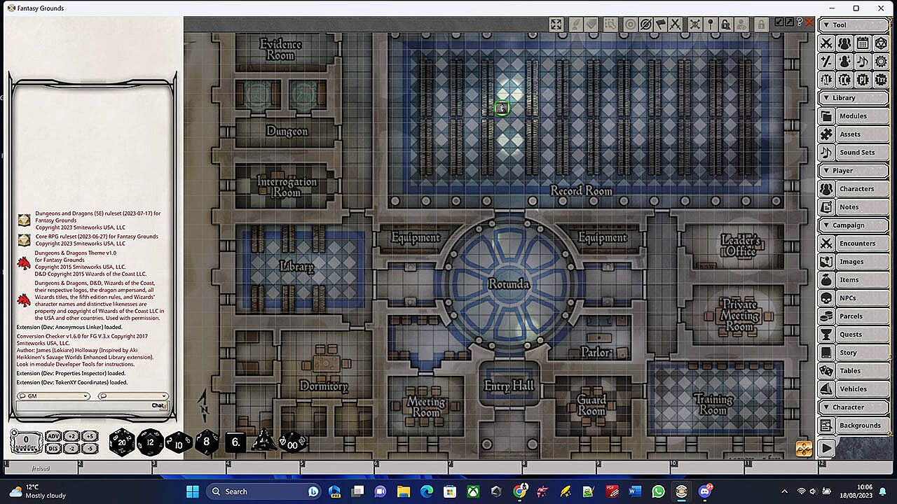Open Combat Tracker crossed-swords icon in sidebar
897x504 pixels.
pos(826,43)
